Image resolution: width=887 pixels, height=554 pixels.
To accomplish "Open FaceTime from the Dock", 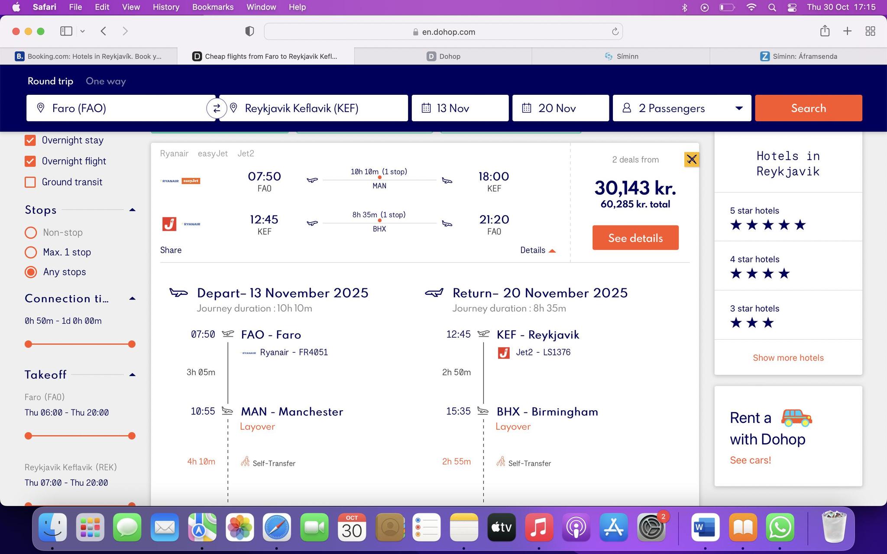I will pos(314,527).
